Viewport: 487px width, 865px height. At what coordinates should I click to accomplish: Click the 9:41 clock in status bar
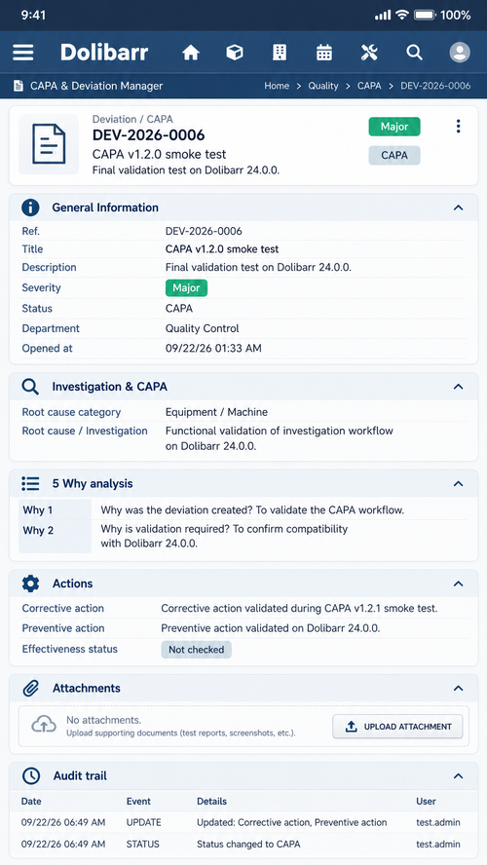pos(33,15)
